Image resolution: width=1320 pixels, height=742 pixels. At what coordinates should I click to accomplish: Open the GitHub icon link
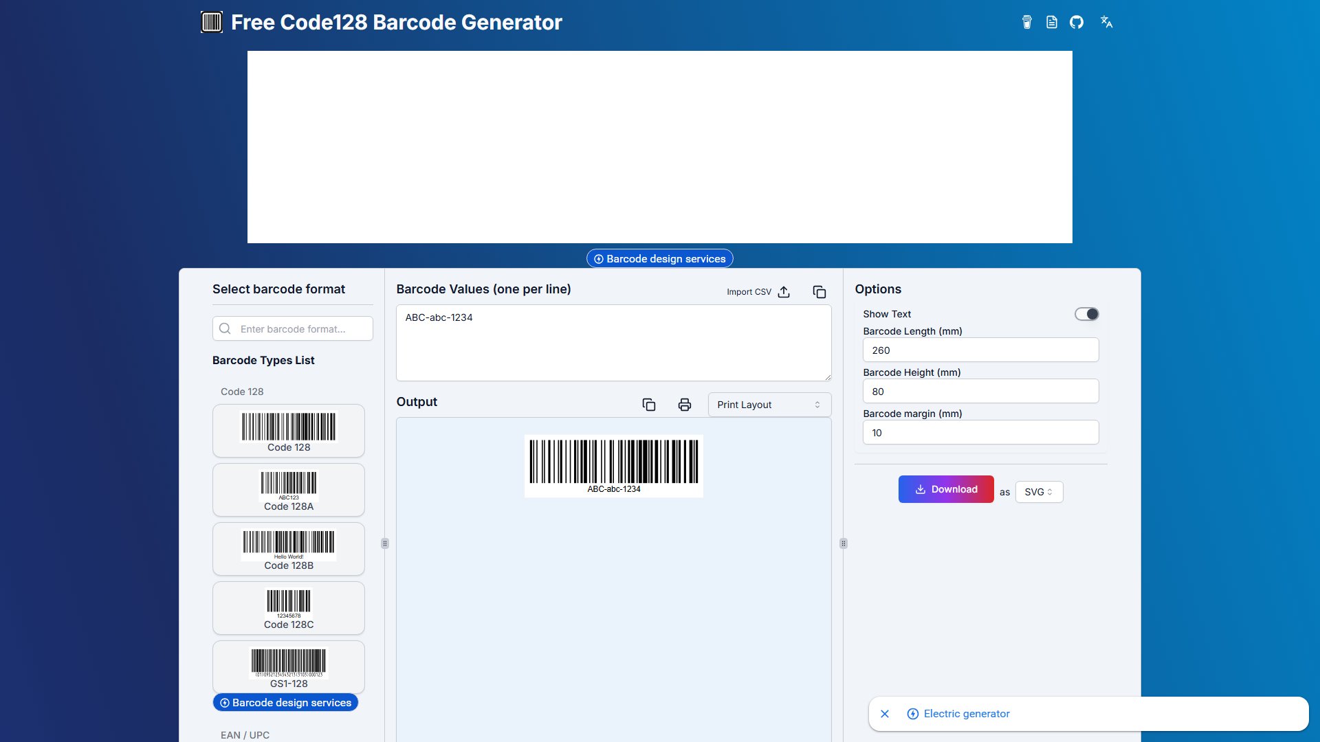click(x=1077, y=22)
